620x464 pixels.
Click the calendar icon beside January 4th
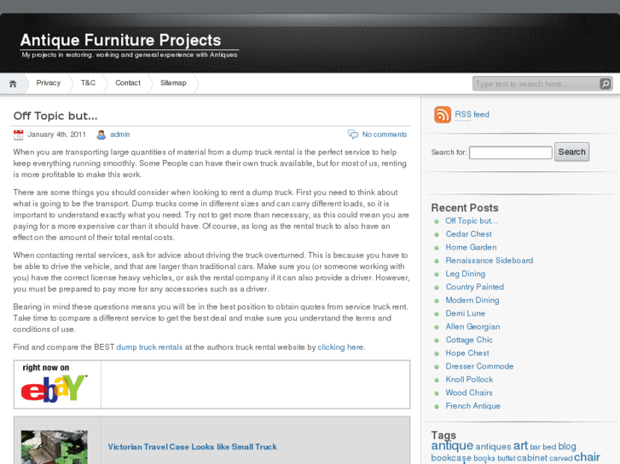19,135
